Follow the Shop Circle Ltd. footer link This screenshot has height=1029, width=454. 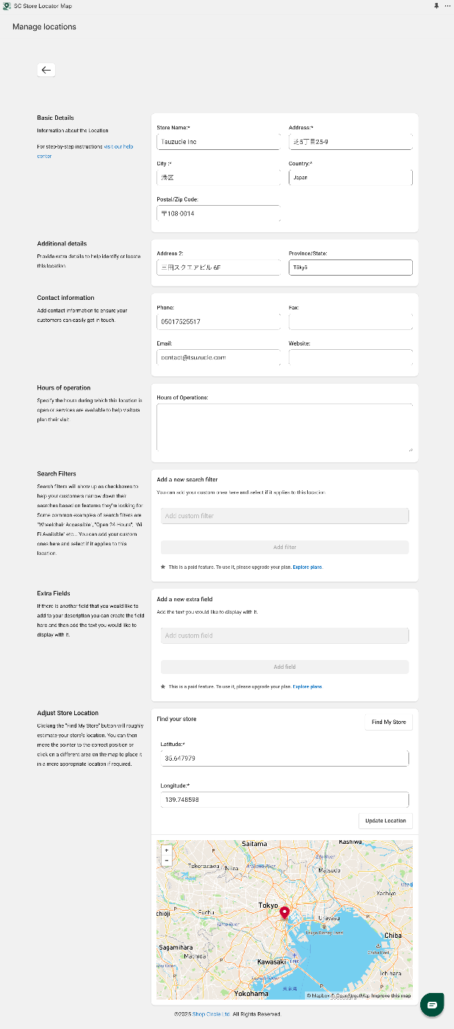(x=212, y=1014)
